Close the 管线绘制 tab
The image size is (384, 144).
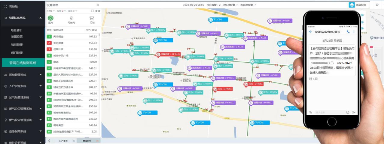[x=97, y=141]
